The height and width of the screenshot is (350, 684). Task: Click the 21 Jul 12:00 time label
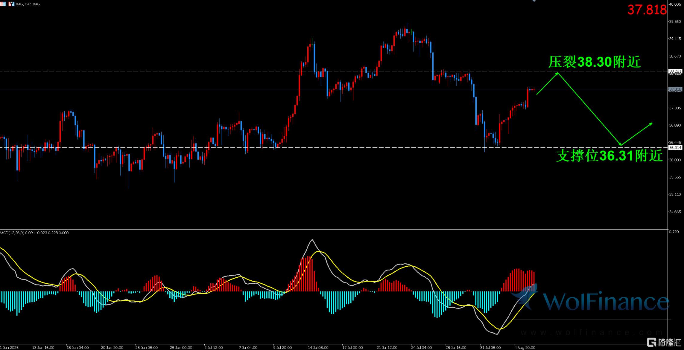click(x=387, y=348)
